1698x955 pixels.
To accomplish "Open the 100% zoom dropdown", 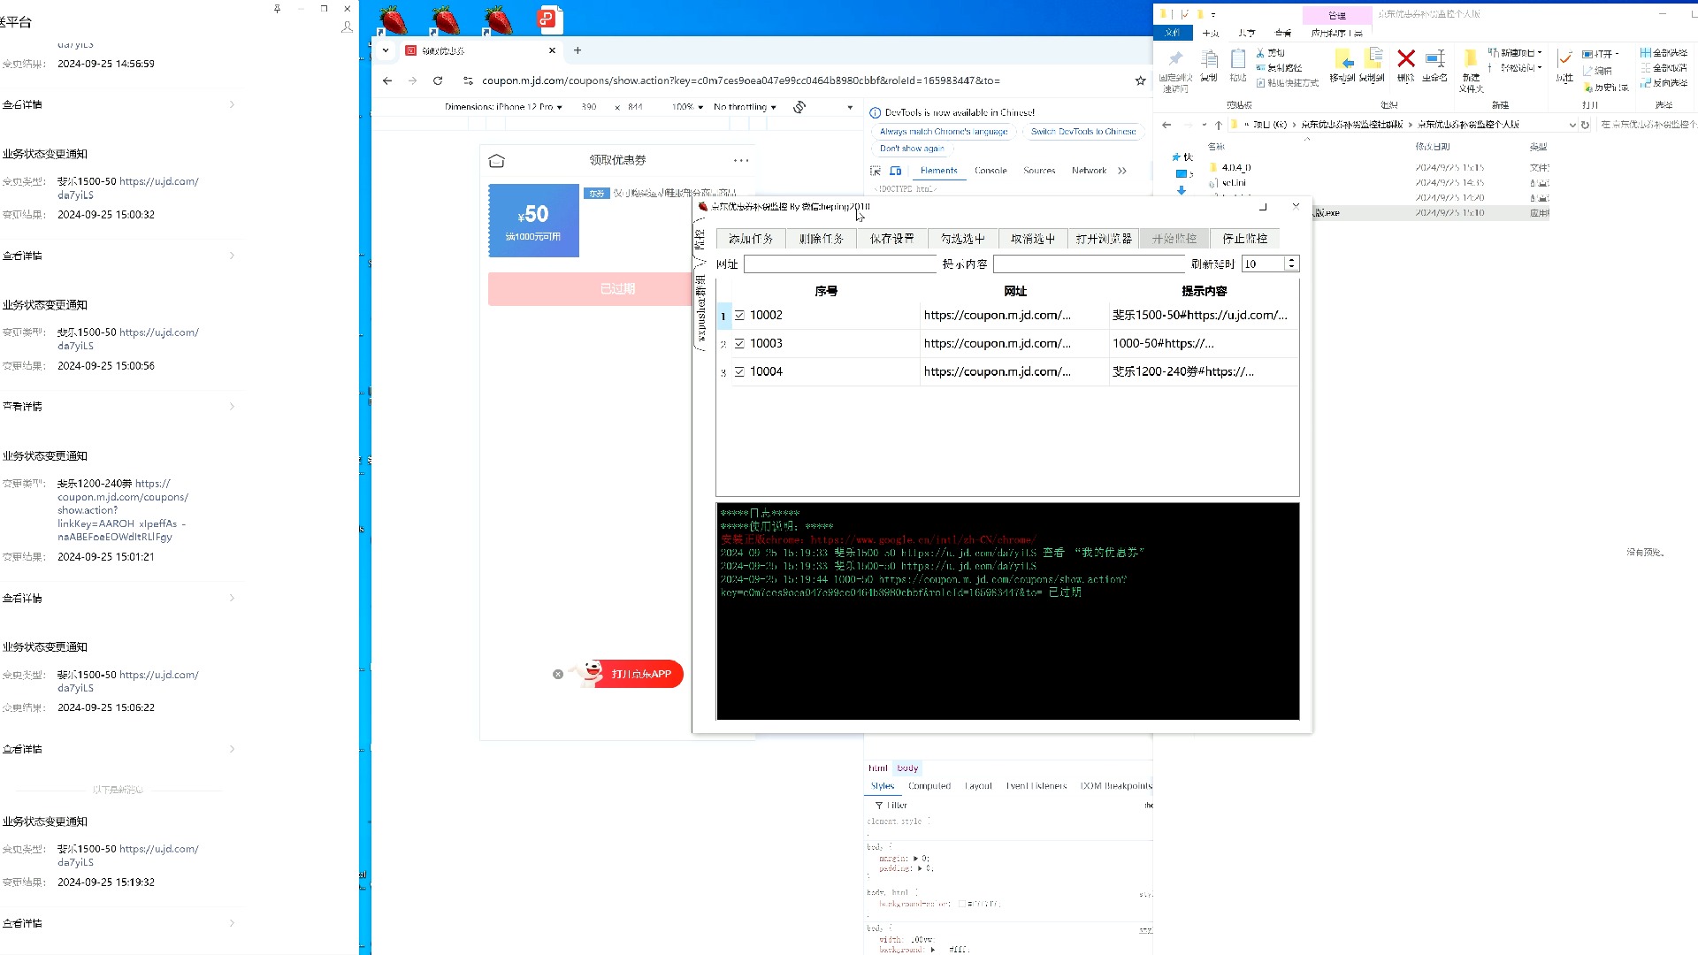I will pos(687,107).
